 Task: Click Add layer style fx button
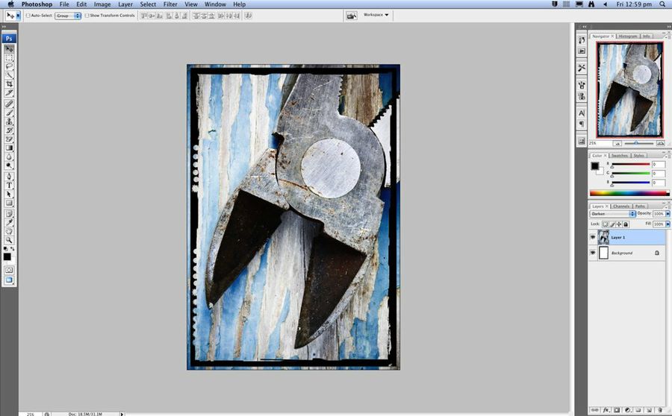tap(606, 410)
